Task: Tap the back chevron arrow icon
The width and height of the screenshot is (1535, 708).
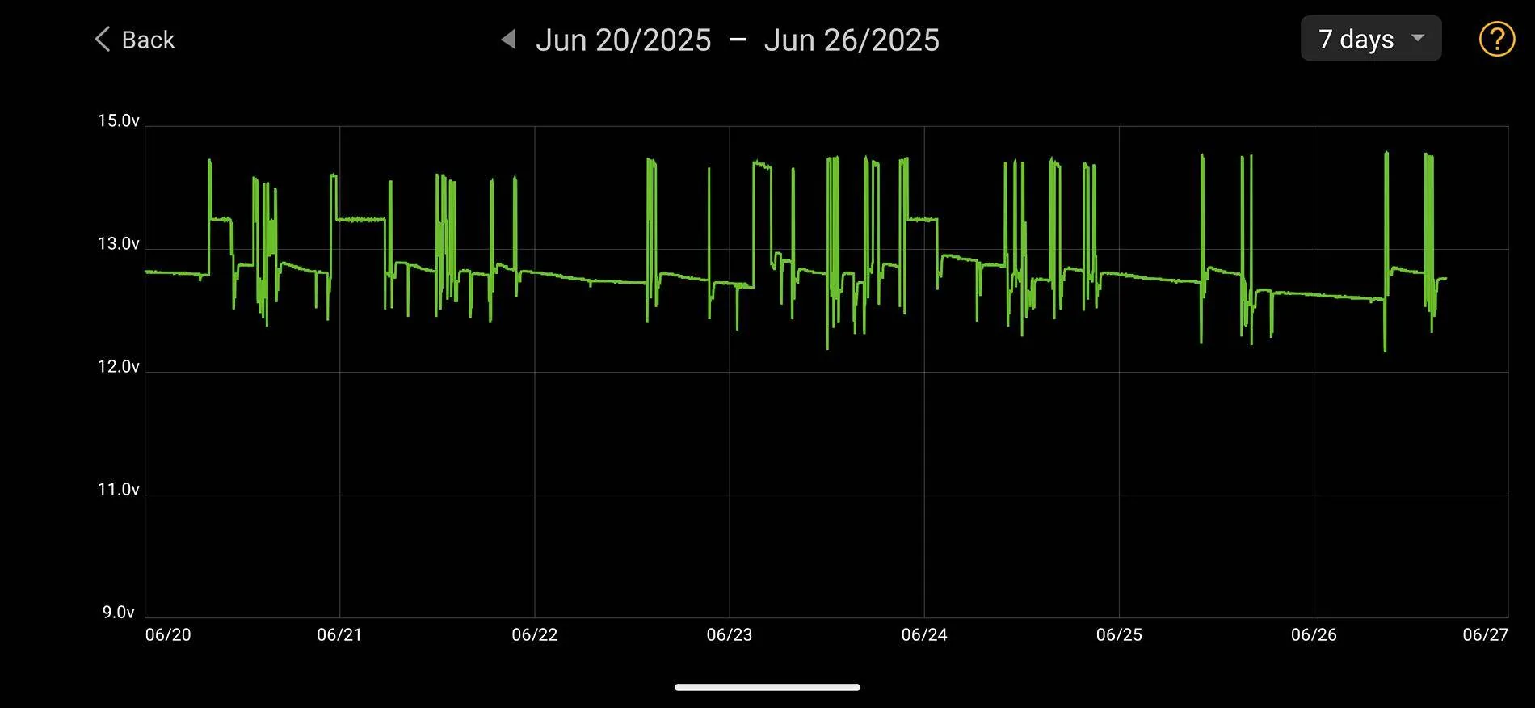Action: point(102,39)
